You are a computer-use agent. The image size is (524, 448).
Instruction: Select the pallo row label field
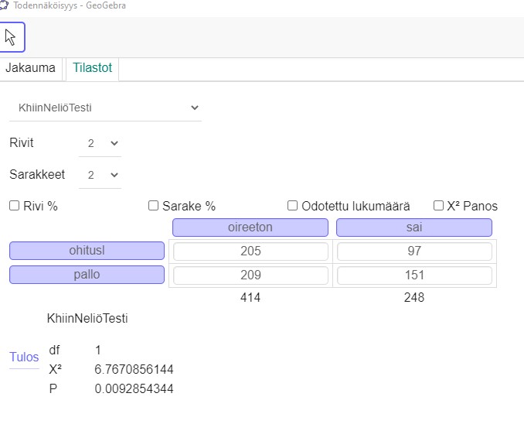[87, 275]
